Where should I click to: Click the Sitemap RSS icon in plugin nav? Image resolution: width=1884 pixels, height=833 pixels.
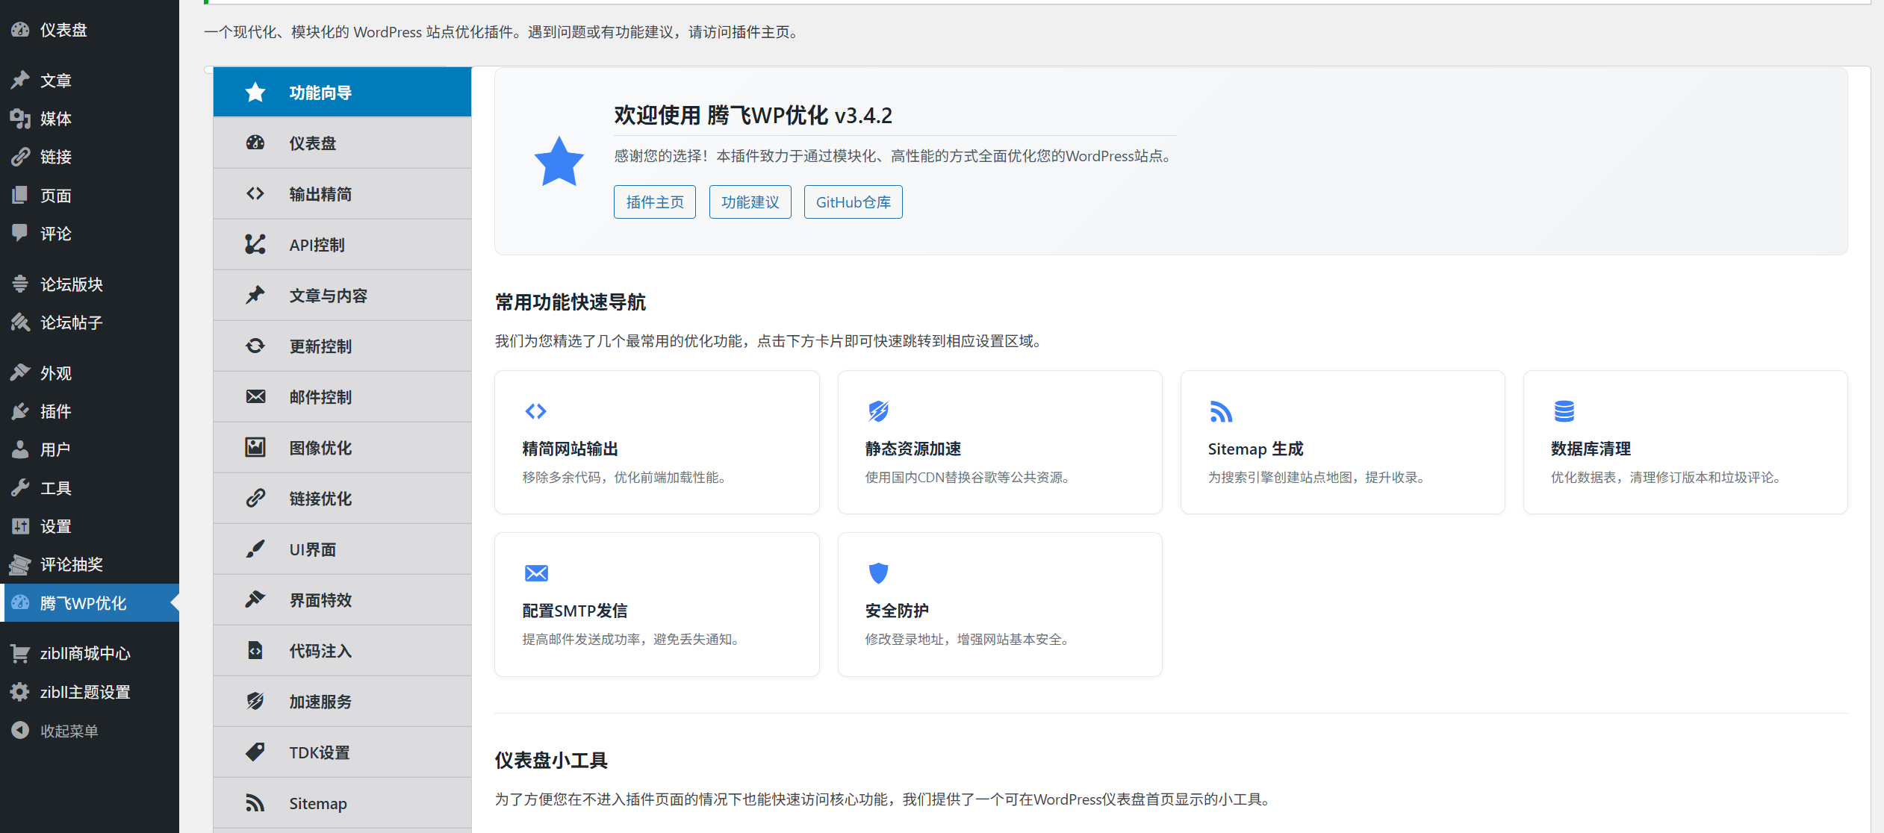coord(255,802)
